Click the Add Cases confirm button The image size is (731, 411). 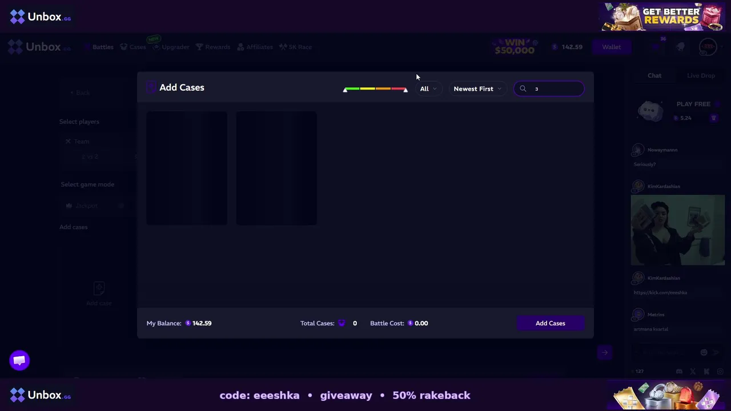tap(551, 323)
